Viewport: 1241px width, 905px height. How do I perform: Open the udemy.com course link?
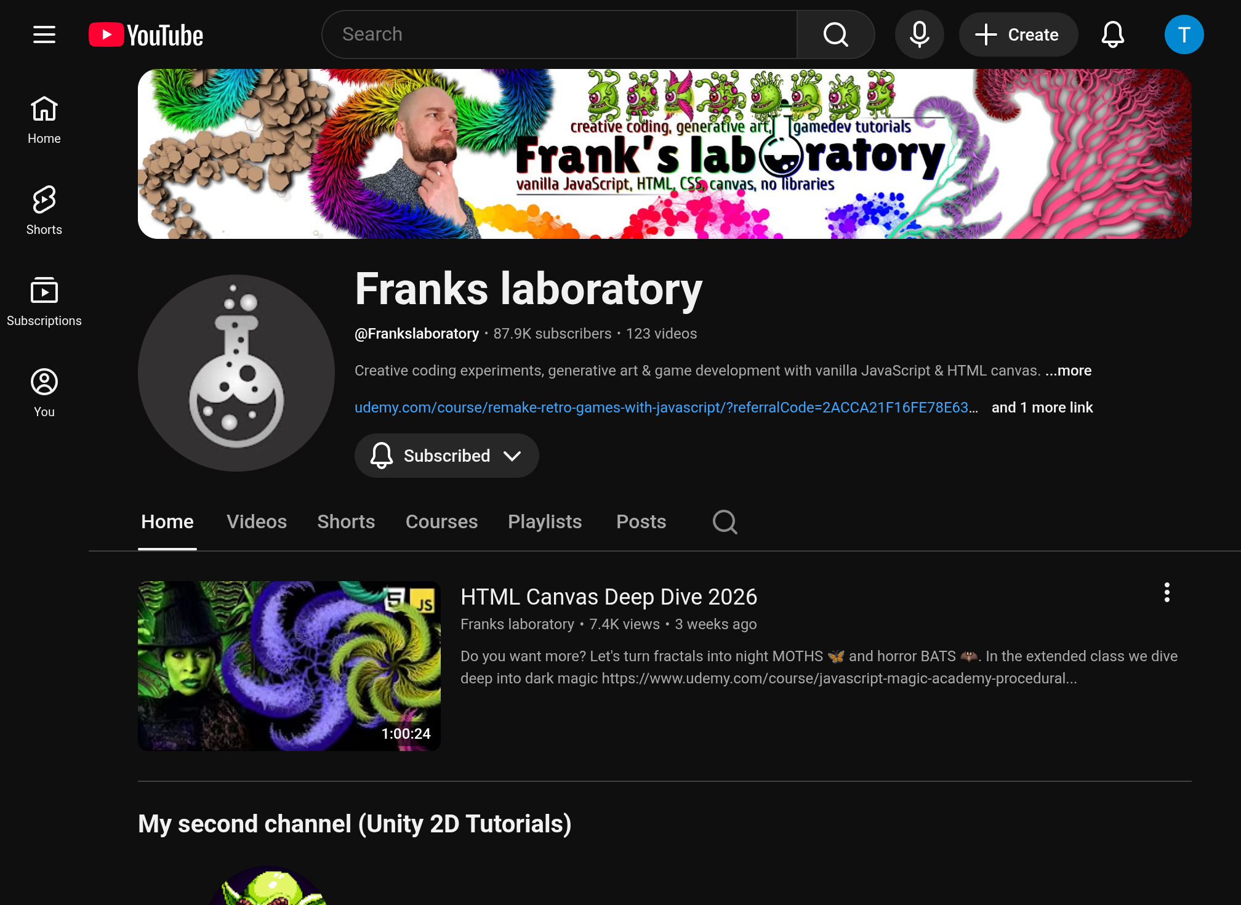pos(666,408)
